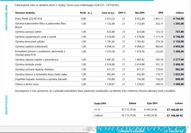Click 6 450,30 Kč in Celkem row
The height and width of the screenshot is (133, 191).
[151, 116]
